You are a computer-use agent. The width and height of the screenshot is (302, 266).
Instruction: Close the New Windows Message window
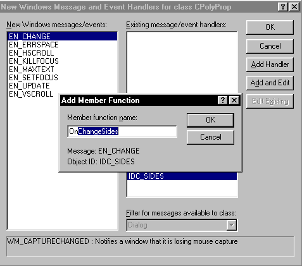(x=294, y=7)
